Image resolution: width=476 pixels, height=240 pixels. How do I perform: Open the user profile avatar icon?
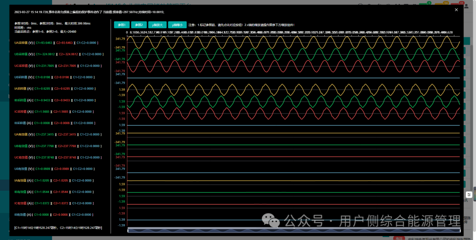click(467, 5)
